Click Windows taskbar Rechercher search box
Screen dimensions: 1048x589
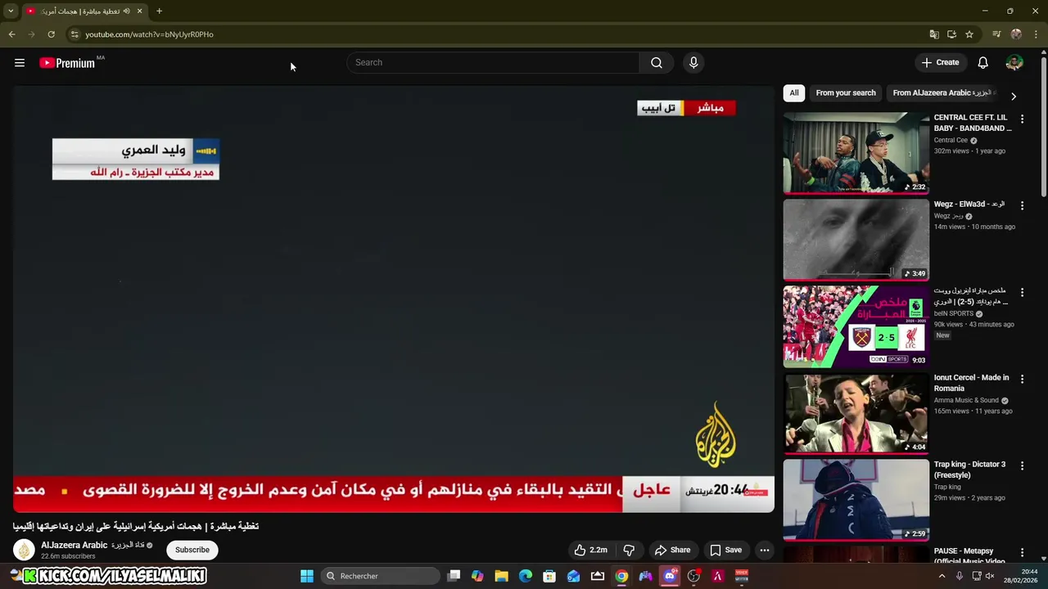coord(381,576)
